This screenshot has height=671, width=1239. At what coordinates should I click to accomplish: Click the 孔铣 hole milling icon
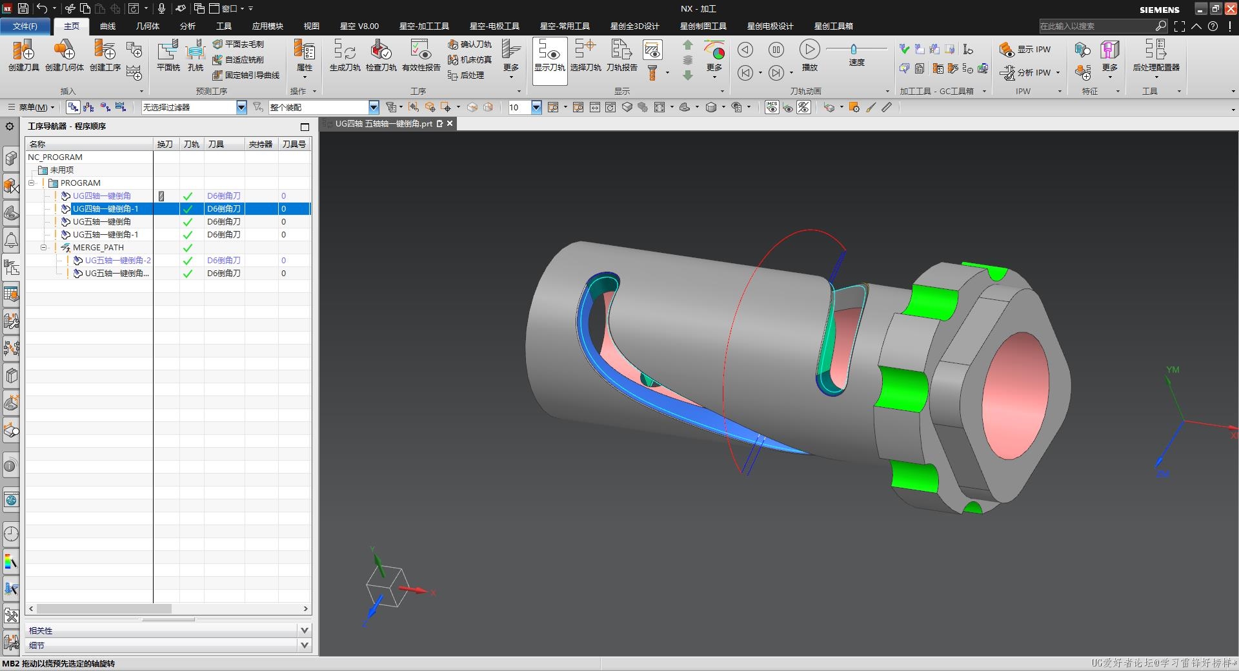pos(195,55)
